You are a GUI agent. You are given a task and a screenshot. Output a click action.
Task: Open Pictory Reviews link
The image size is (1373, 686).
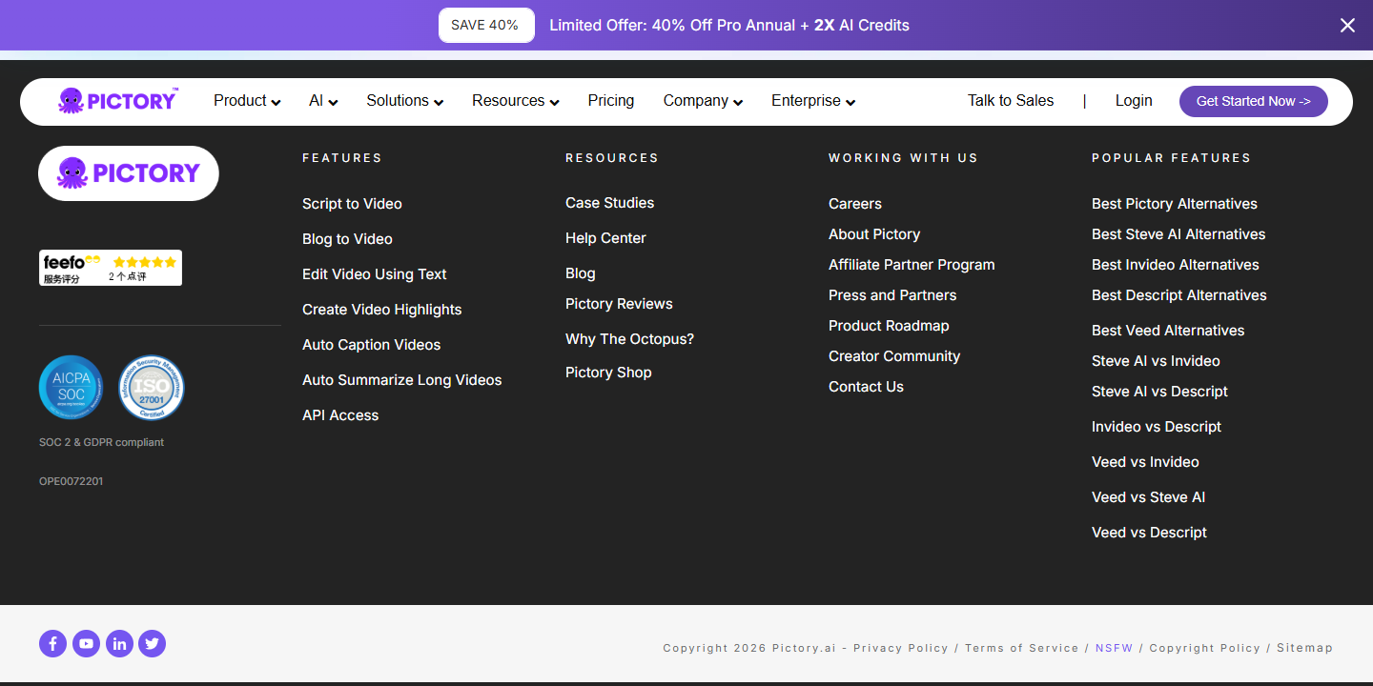pyautogui.click(x=619, y=304)
